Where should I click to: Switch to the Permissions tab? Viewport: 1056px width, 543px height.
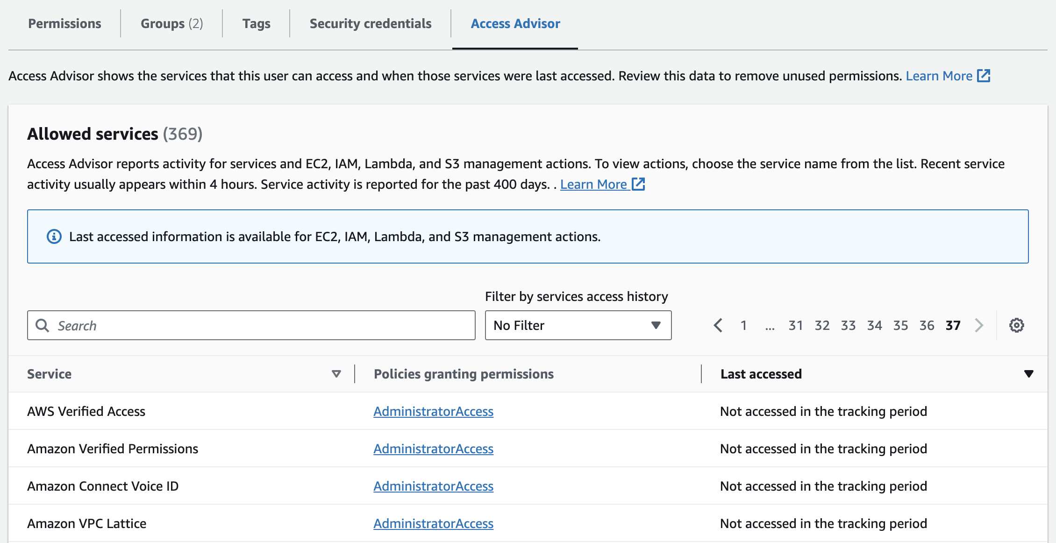64,23
